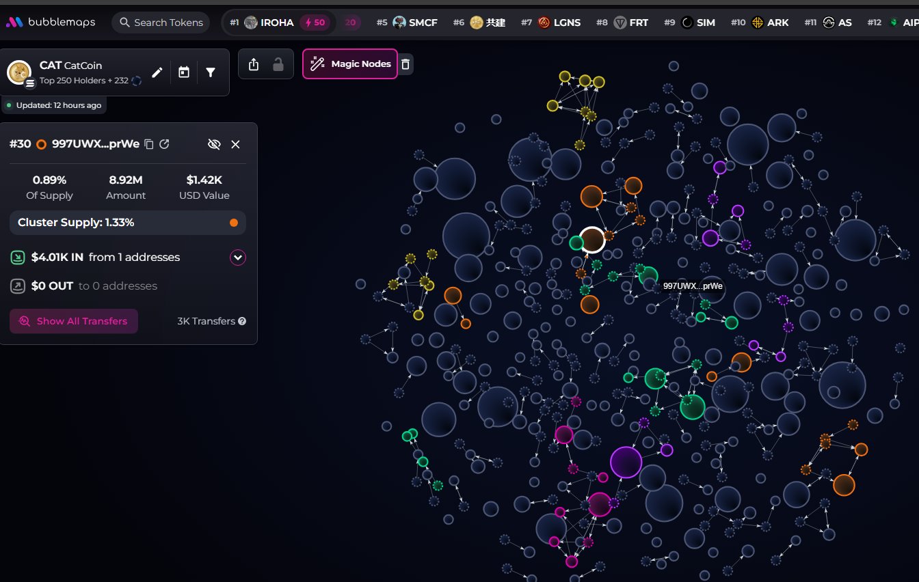Open the calendar history icon

click(184, 72)
